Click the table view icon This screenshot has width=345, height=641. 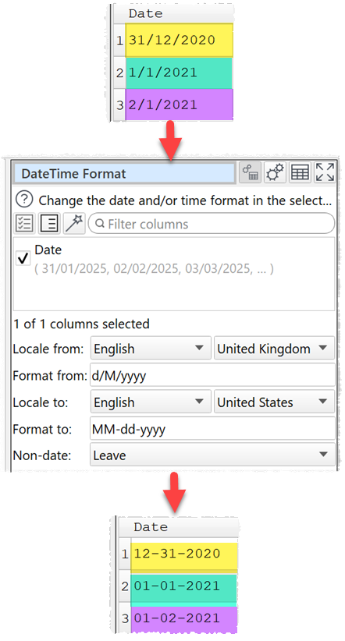(300, 172)
